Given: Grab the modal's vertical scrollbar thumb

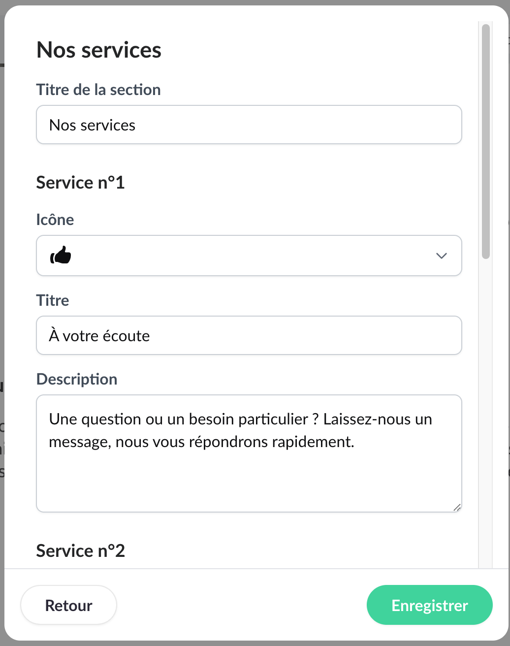Looking at the screenshot, I should [486, 141].
